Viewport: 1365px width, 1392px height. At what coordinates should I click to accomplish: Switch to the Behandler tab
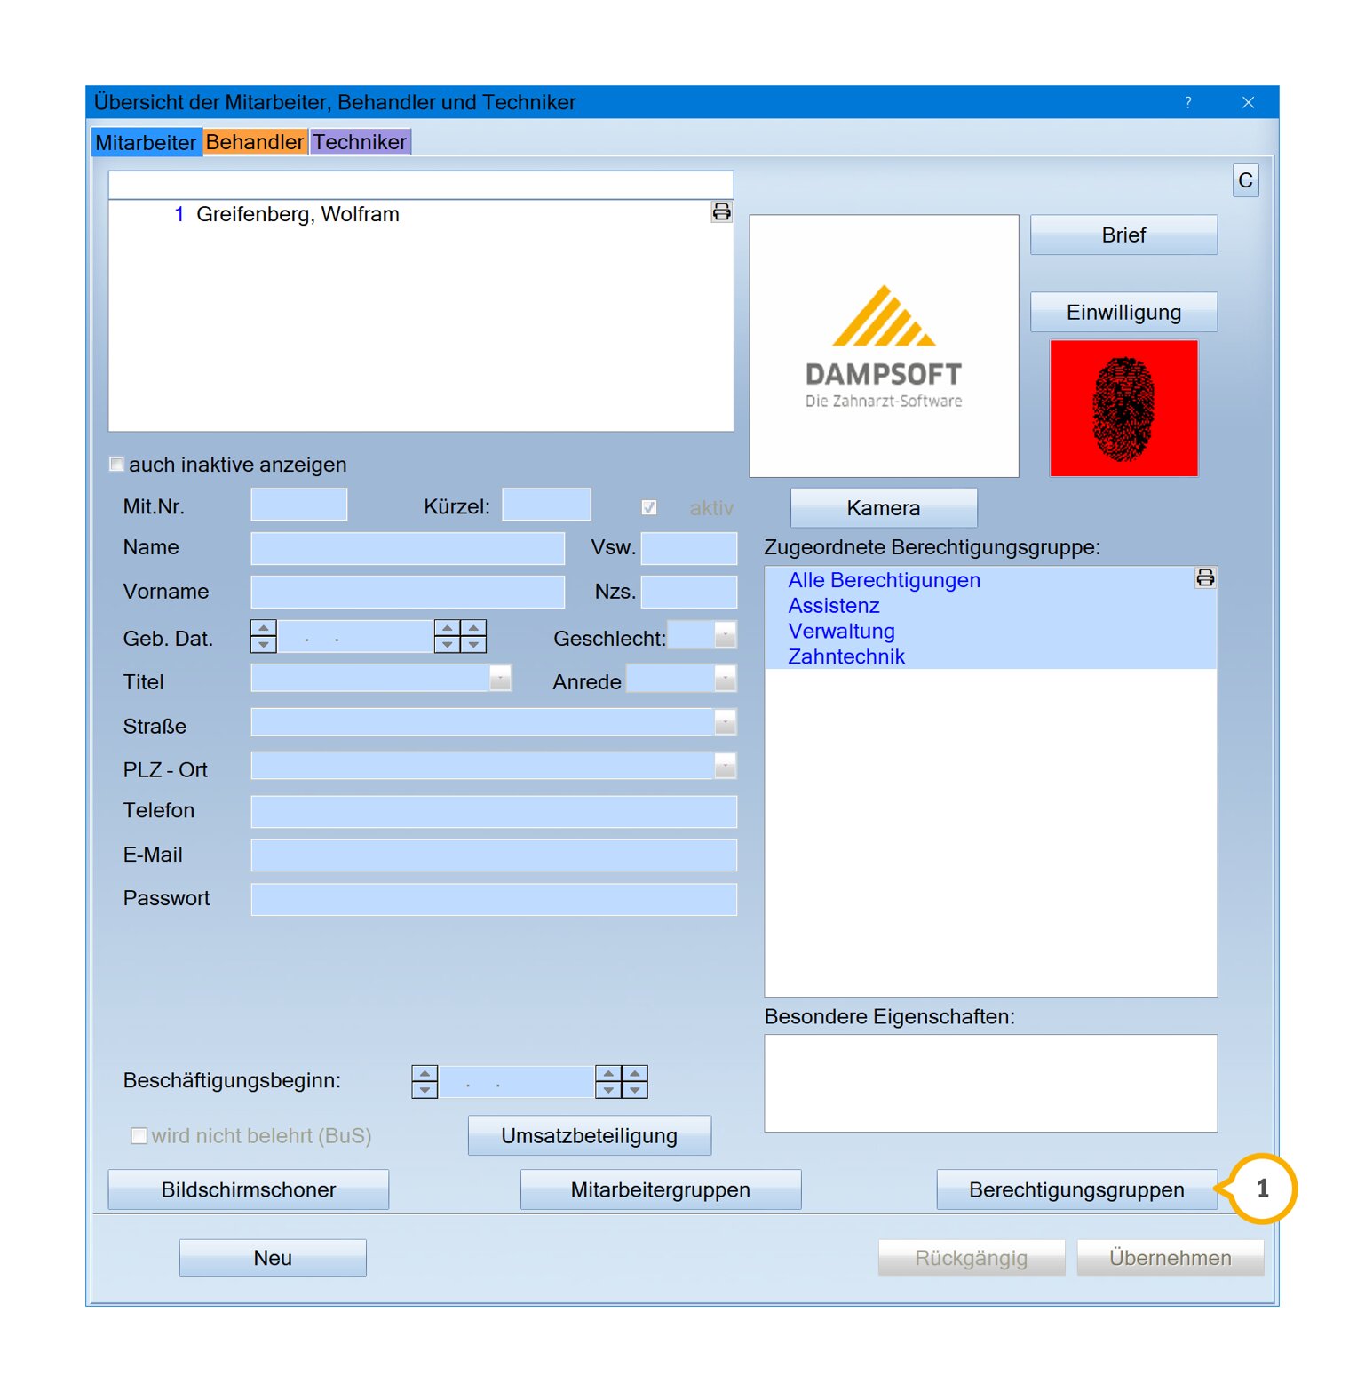click(x=255, y=142)
